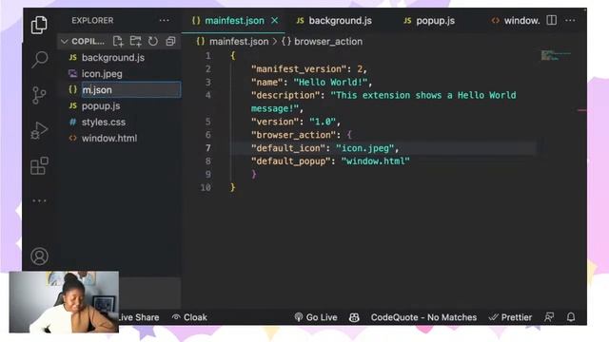
Task: Refresh the Explorer file list
Action: point(153,41)
